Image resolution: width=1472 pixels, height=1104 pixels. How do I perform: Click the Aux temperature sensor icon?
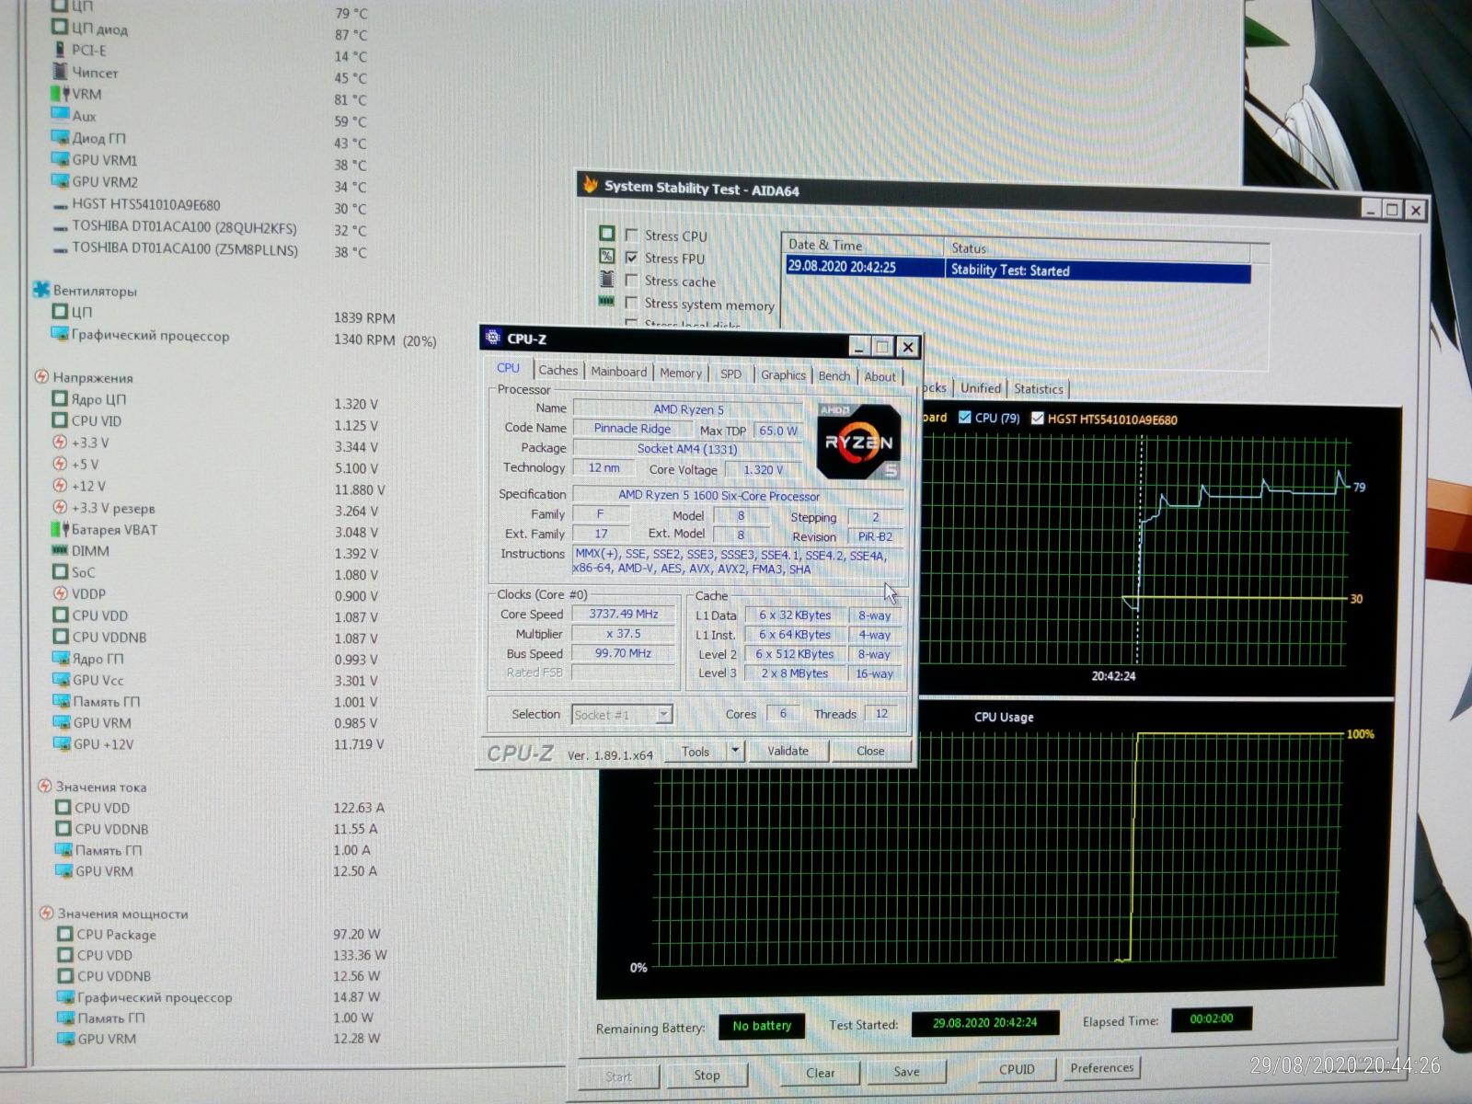point(60,115)
